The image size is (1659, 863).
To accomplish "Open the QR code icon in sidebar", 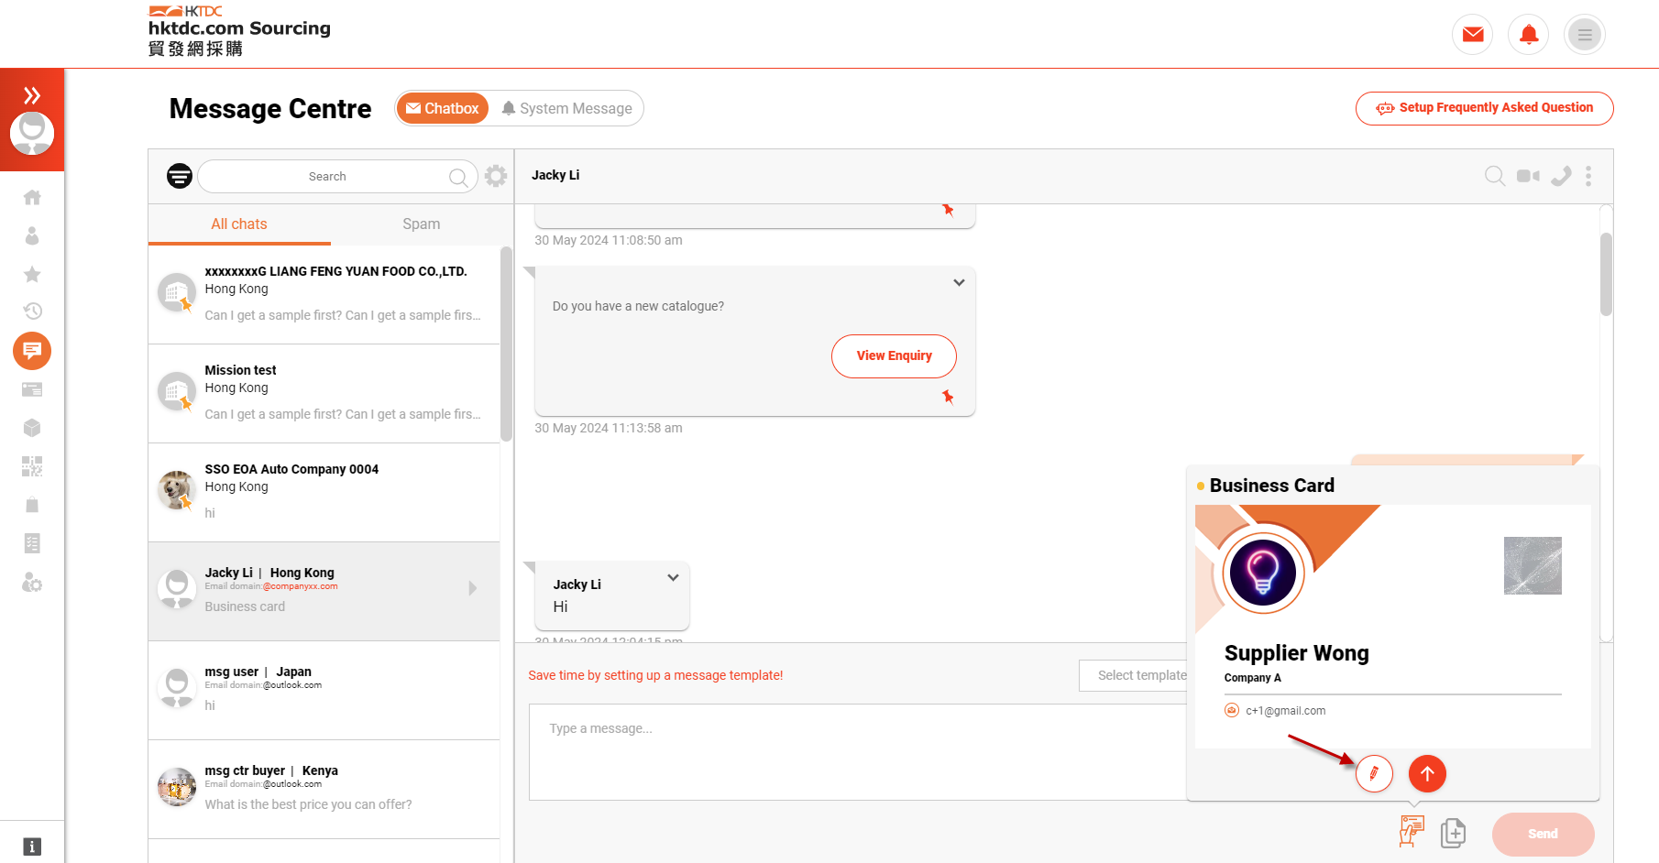I will point(32,466).
